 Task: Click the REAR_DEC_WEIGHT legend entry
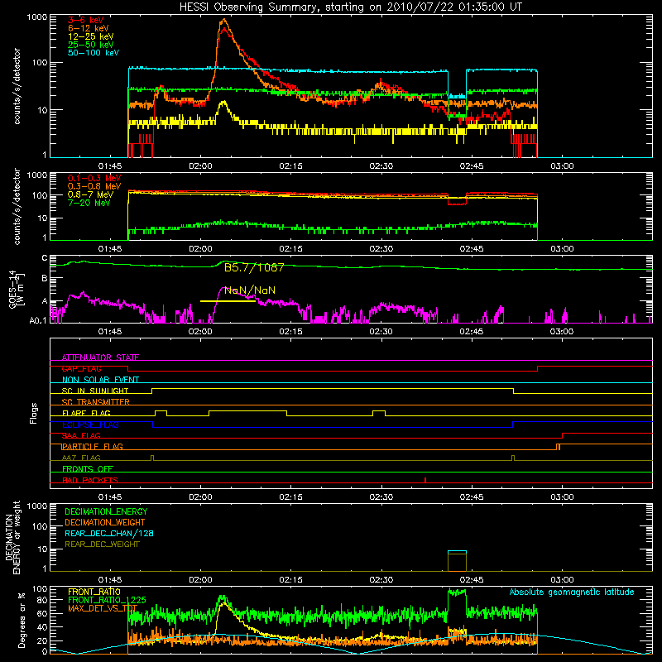coord(102,544)
